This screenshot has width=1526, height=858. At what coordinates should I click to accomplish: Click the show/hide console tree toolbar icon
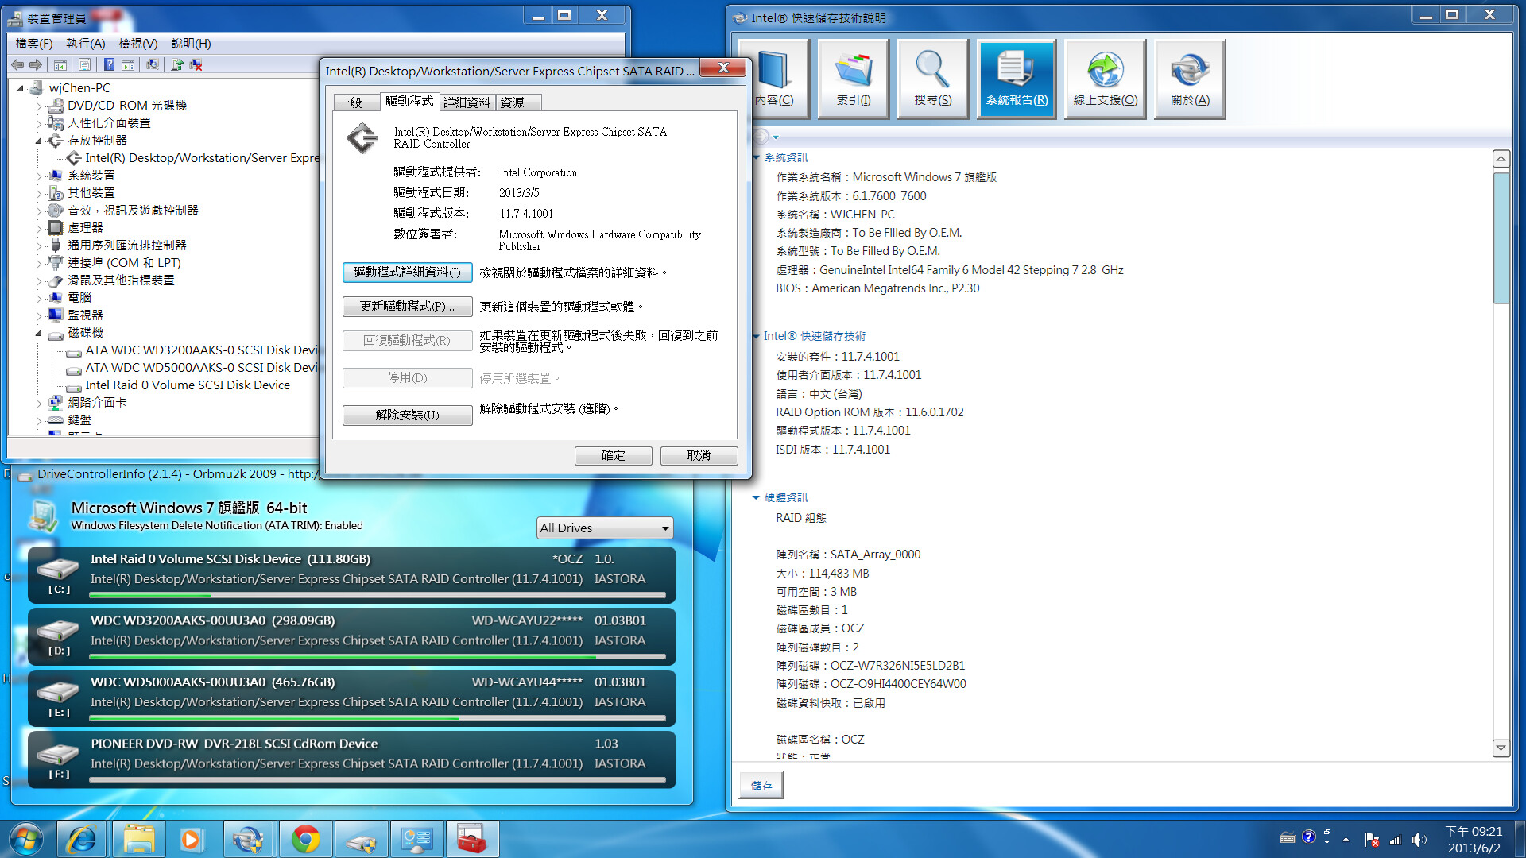60,64
